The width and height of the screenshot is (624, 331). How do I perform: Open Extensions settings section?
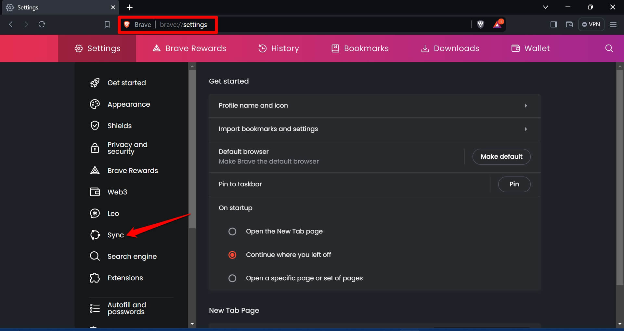point(125,278)
